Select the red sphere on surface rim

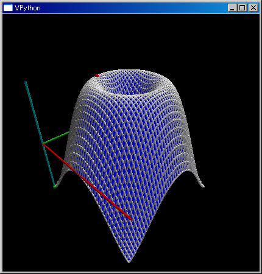(97, 76)
